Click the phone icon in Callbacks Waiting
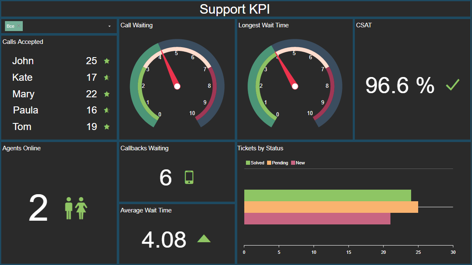The height and width of the screenshot is (265, 472). [x=189, y=178]
